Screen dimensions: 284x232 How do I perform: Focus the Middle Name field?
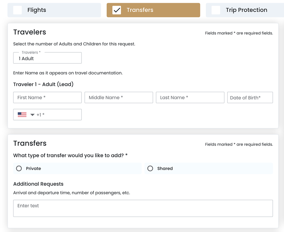point(119,98)
